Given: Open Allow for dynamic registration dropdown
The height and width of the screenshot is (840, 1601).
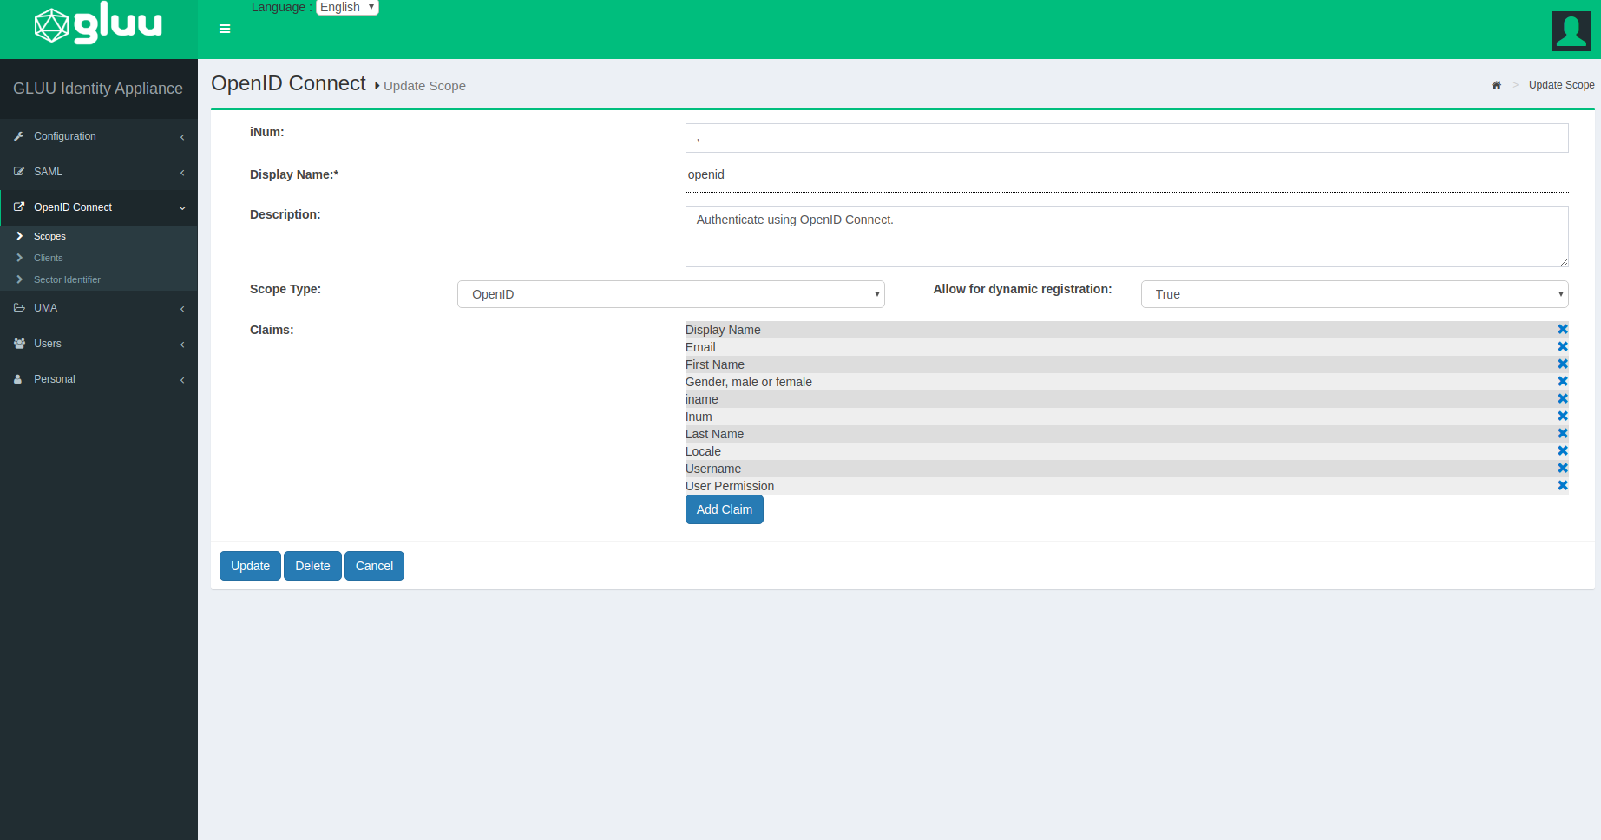Looking at the screenshot, I should pos(1355,294).
